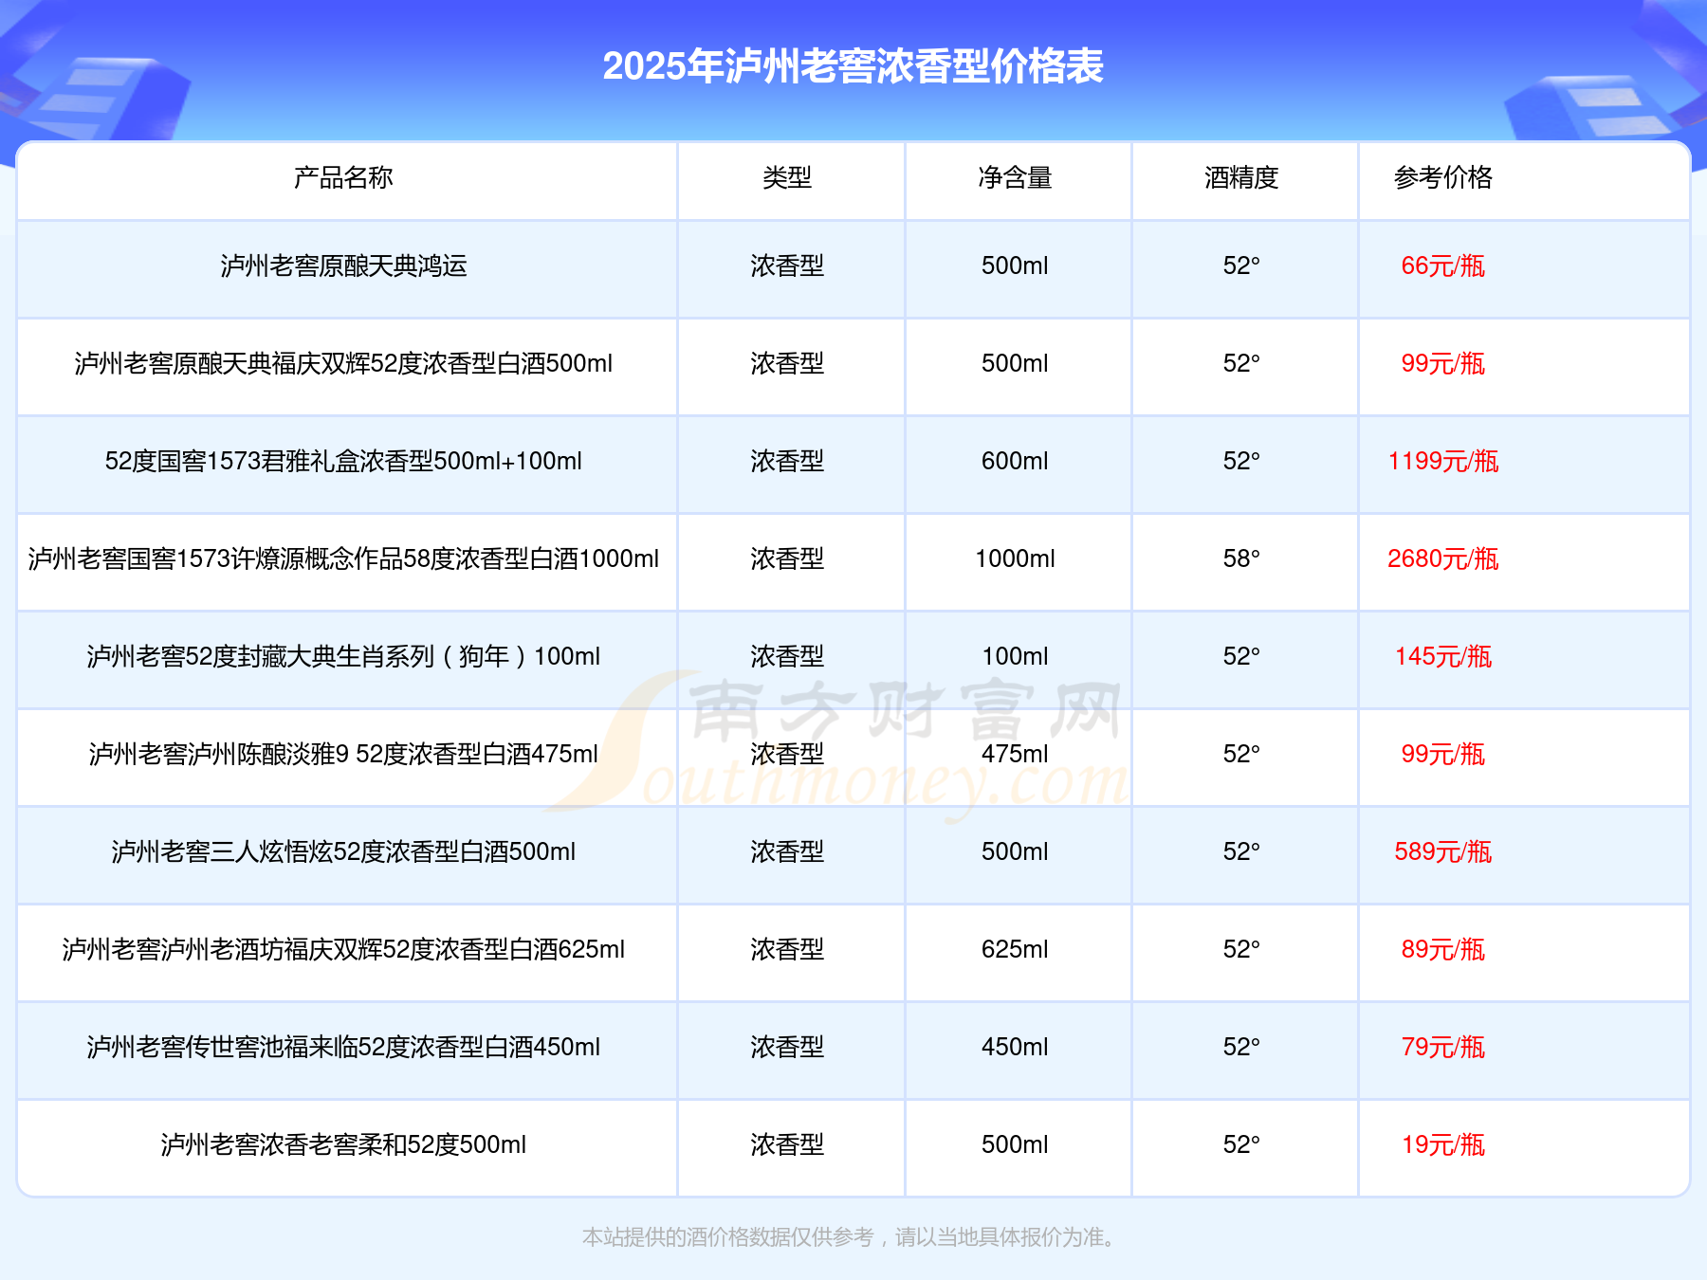Viewport: 1707px width, 1280px height.
Task: Click the 1199元/瓶 price
Action: tap(1443, 461)
